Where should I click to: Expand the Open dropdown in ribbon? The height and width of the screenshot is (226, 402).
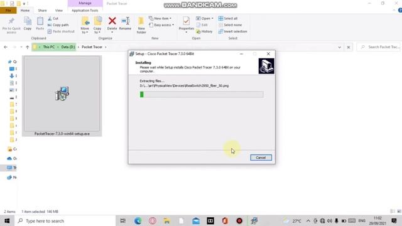coord(205,18)
